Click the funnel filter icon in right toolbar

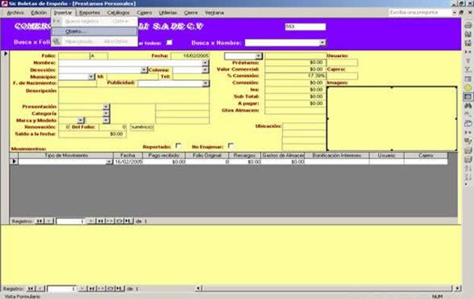pyautogui.click(x=468, y=61)
